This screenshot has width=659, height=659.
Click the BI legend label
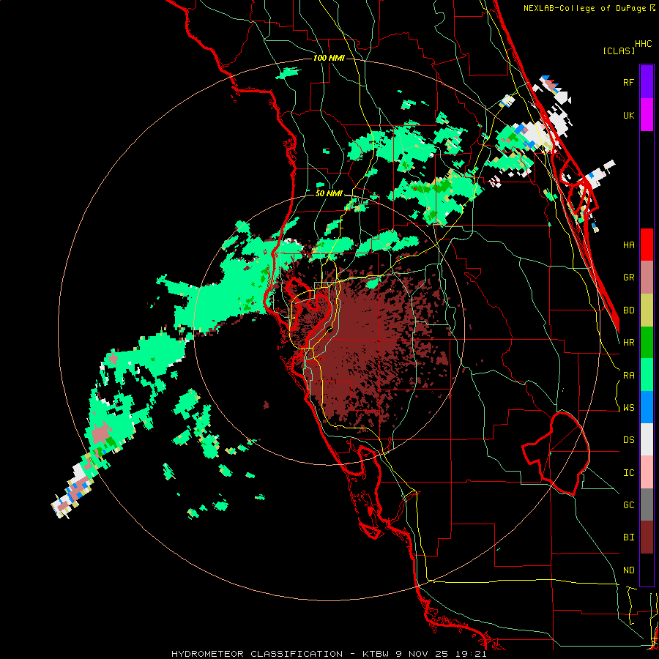pos(628,537)
